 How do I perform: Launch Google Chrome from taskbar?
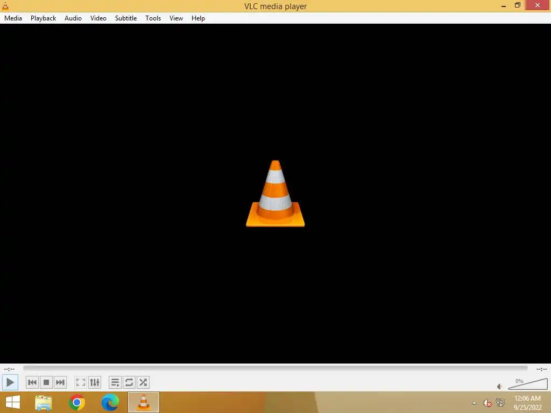tap(77, 402)
